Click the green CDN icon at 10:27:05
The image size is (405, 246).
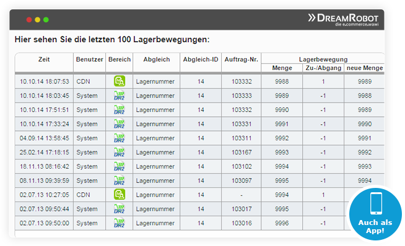click(x=120, y=195)
